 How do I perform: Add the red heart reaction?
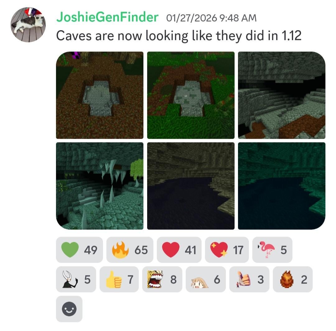[179, 250]
